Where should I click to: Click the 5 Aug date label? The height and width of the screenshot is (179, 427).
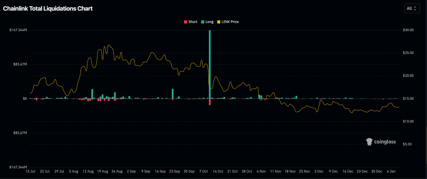(x=73, y=172)
